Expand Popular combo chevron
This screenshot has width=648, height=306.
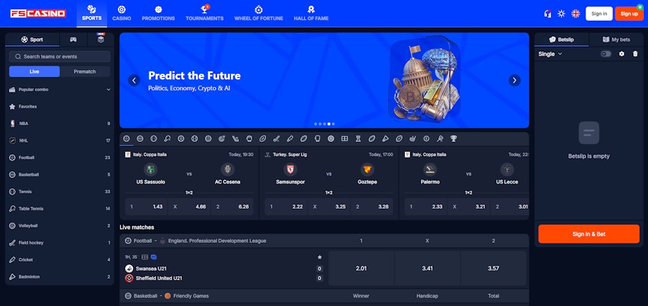point(109,90)
